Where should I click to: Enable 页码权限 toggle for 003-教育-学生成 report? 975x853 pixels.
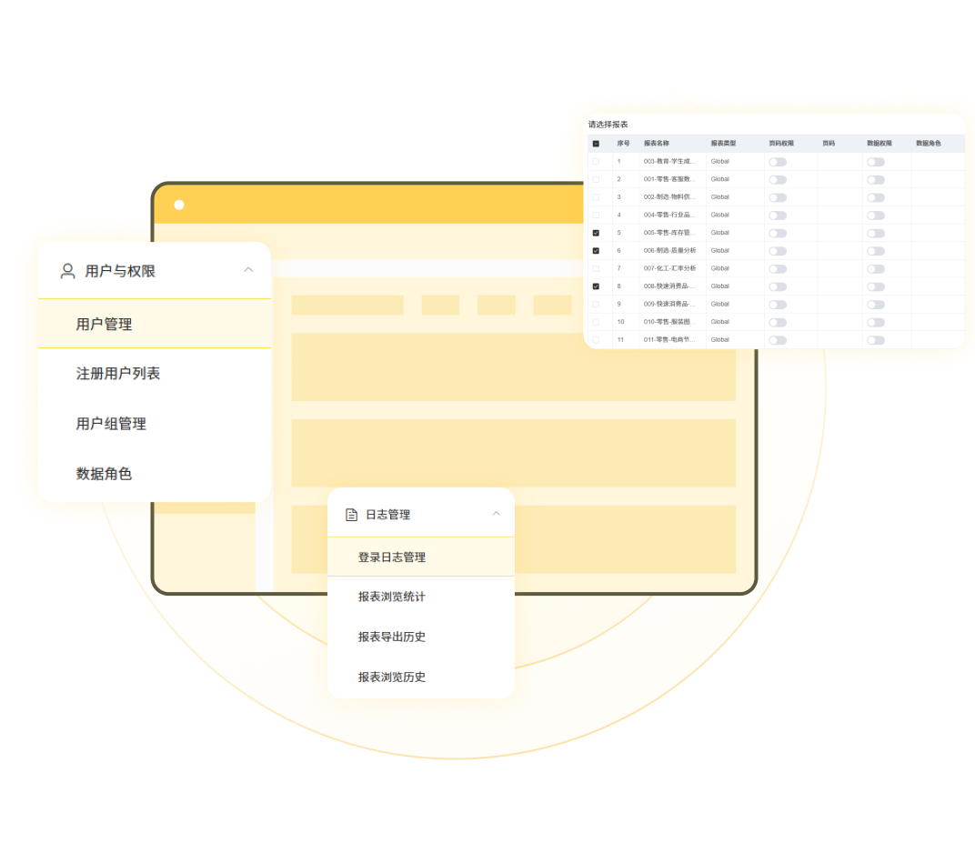779,162
